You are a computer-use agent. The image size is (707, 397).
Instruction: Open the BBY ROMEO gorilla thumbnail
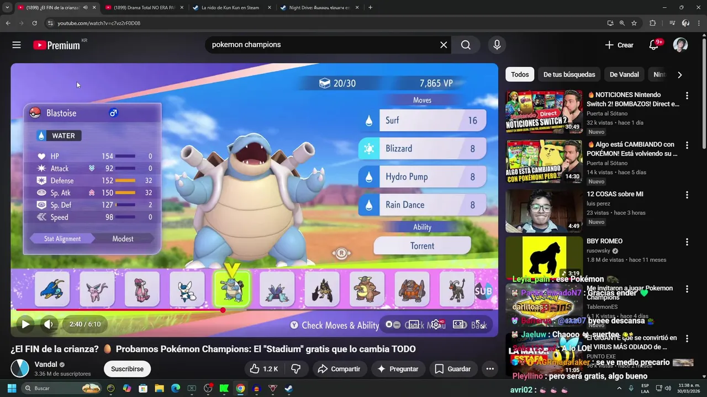click(544, 258)
